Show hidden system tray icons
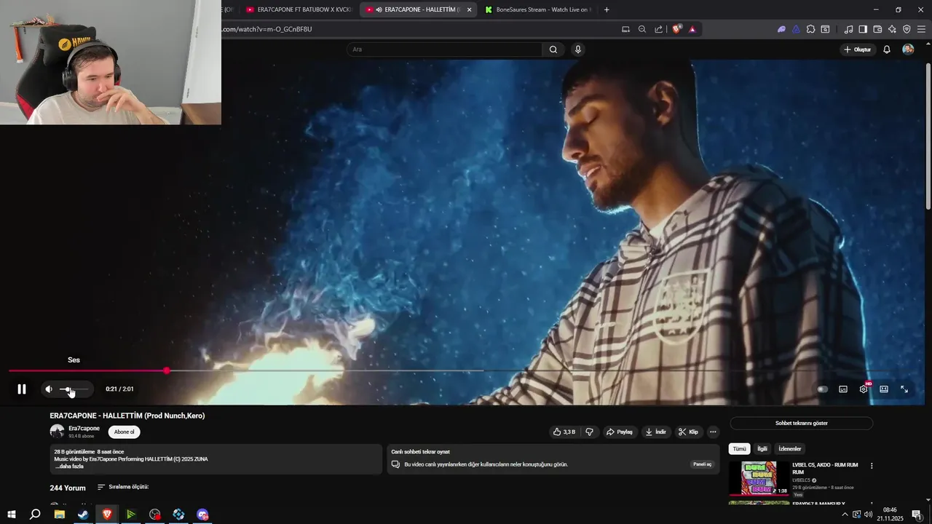Viewport: 932px width, 524px height. pos(845,515)
